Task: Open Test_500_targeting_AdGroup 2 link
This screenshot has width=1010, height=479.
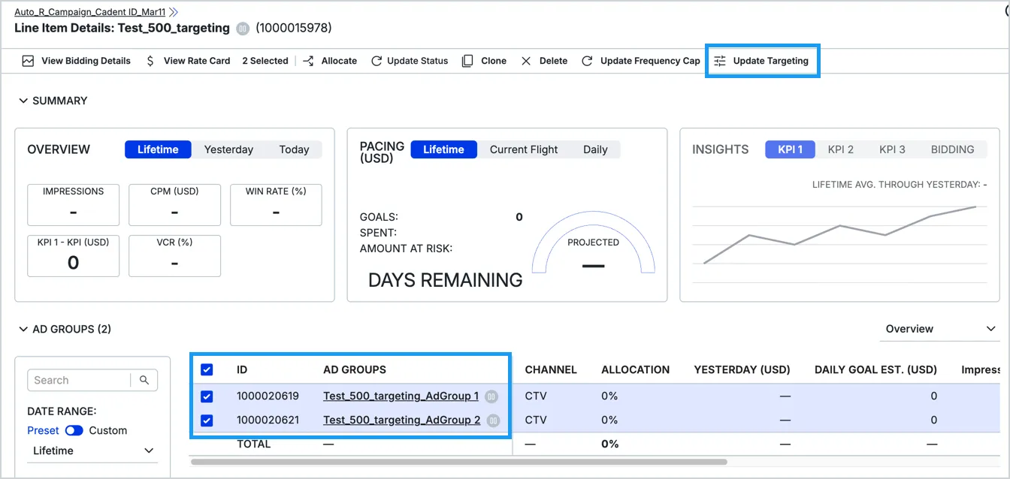Action: [401, 420]
